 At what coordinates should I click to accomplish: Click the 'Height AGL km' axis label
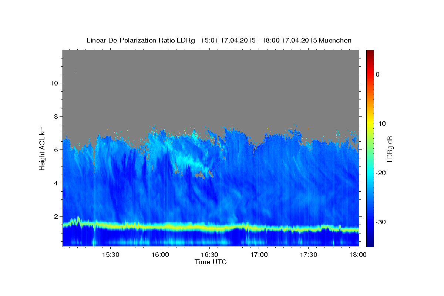[x=42, y=148]
